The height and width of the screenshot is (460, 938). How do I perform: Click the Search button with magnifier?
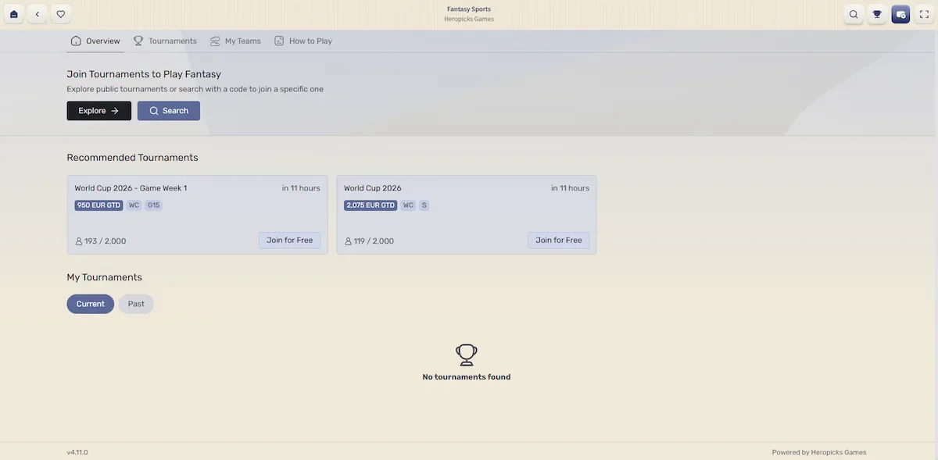click(169, 111)
